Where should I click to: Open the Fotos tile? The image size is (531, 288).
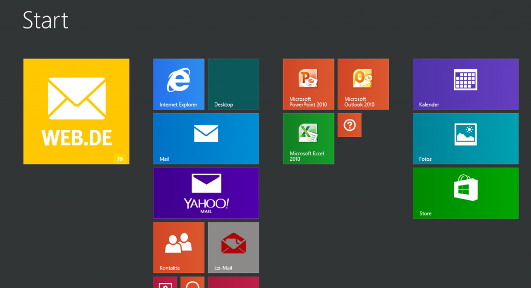tap(465, 139)
